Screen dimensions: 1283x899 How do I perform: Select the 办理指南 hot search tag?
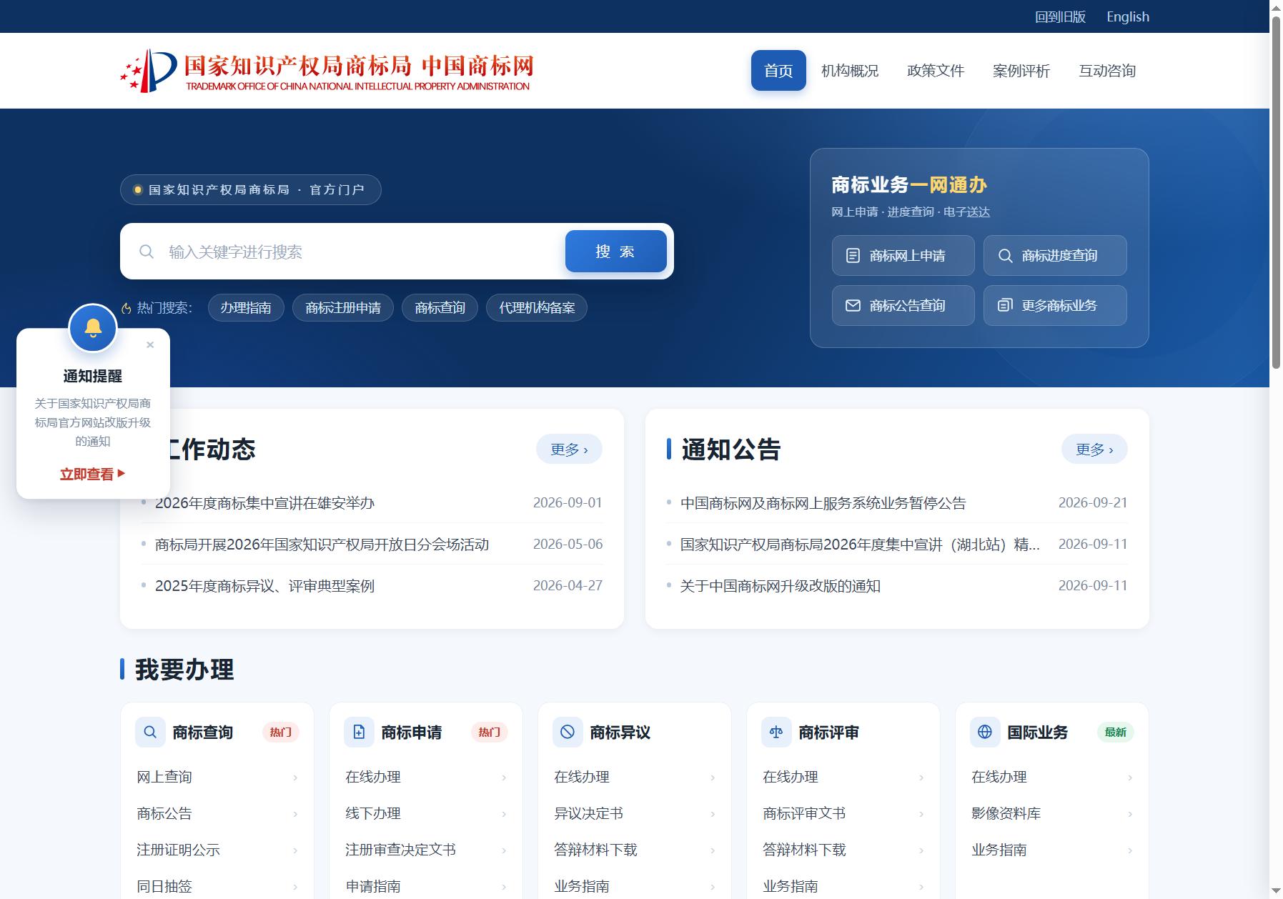246,308
